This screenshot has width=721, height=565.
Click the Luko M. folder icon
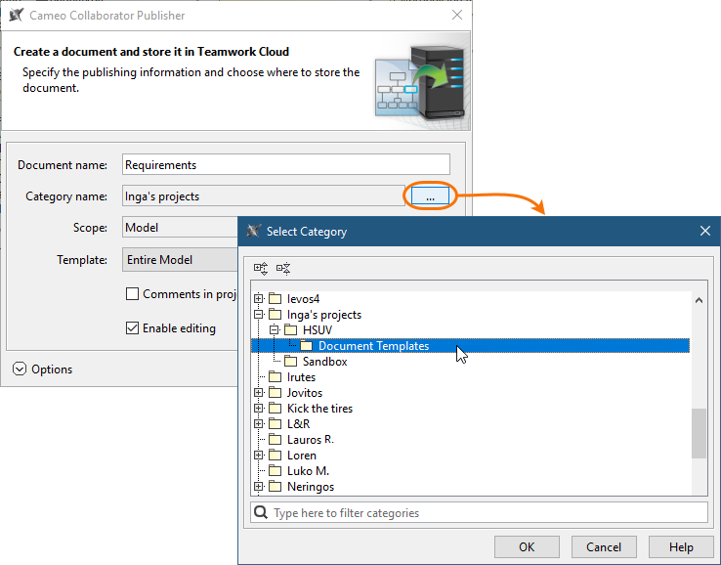click(x=275, y=471)
